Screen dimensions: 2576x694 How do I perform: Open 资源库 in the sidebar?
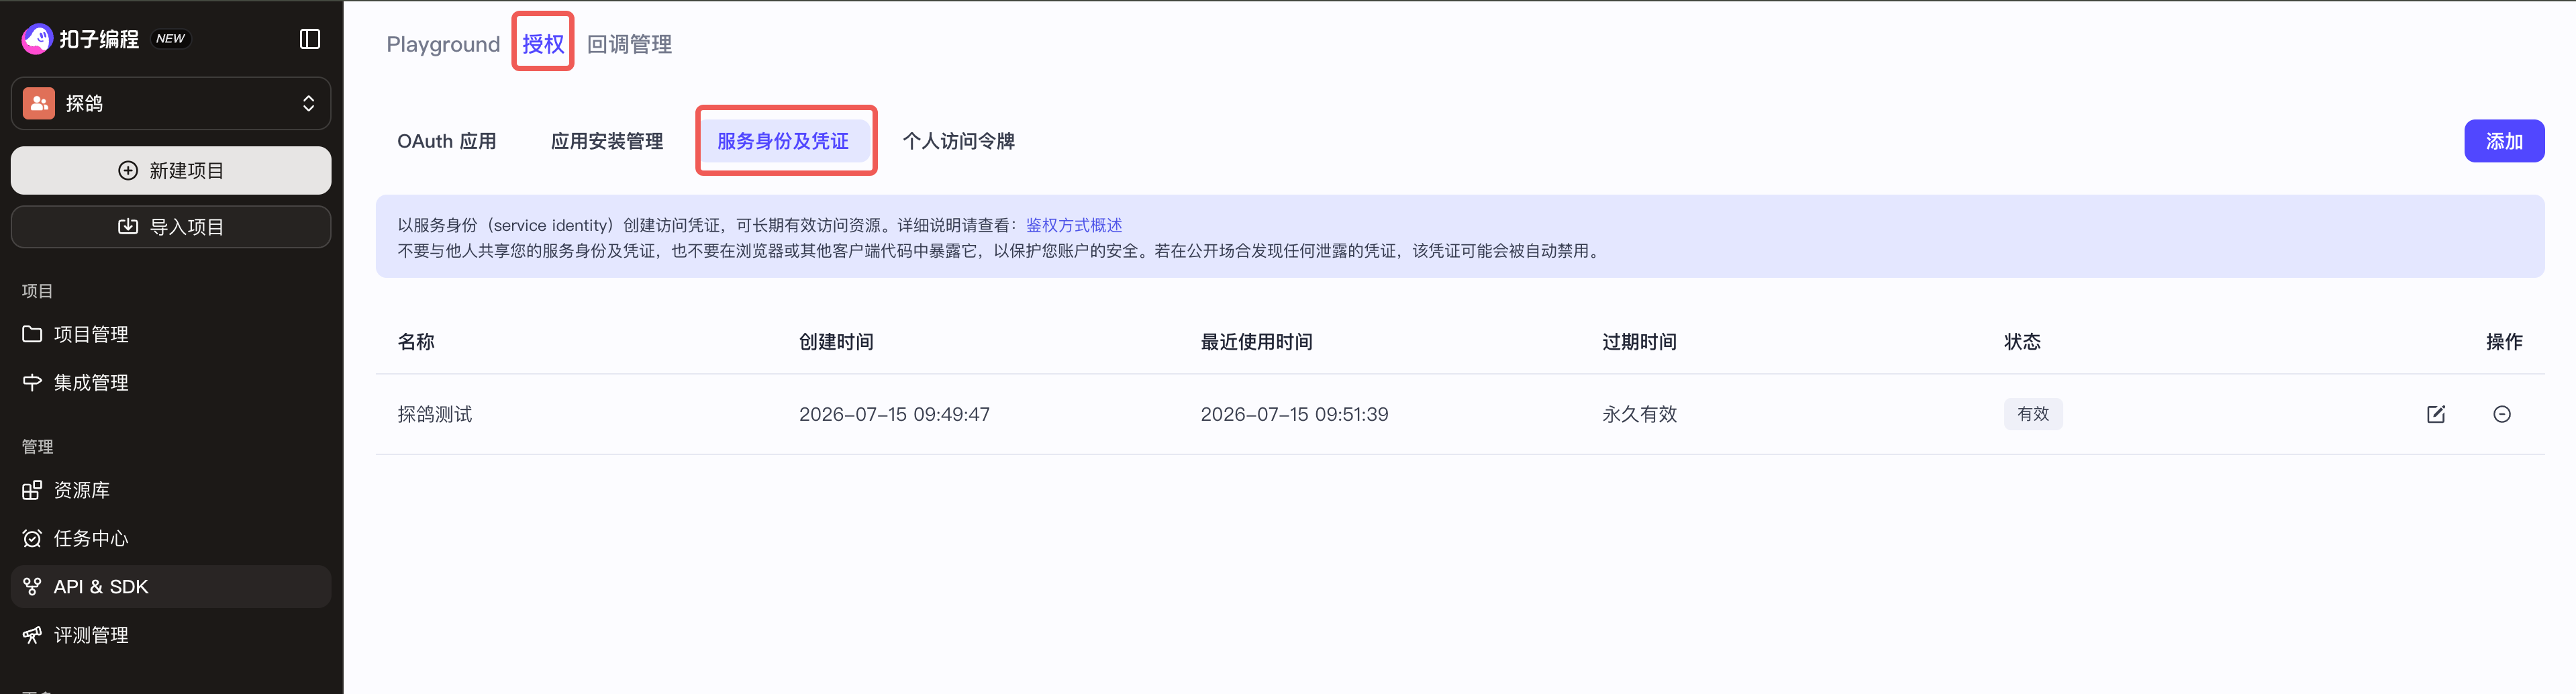(171, 490)
